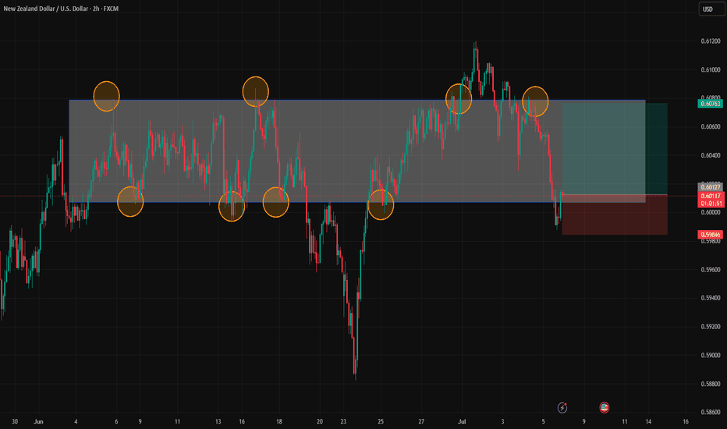Click the 20 date label on time axis

pos(320,421)
